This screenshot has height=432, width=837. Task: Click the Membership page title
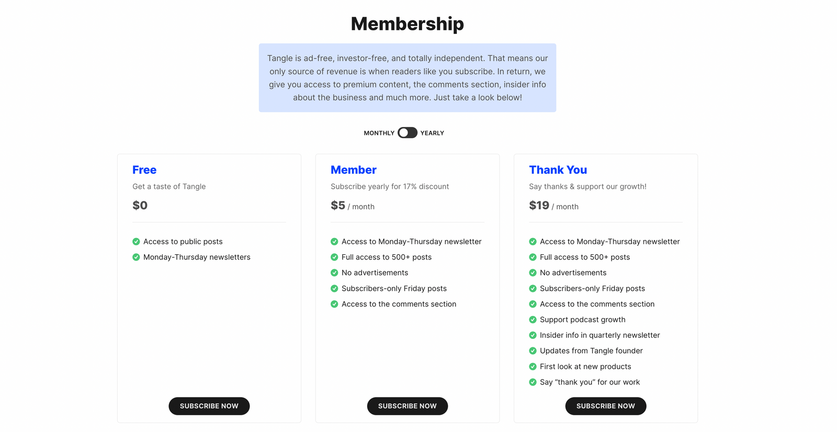(407, 24)
